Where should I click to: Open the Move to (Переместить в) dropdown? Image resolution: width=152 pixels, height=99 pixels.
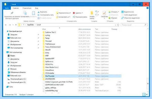pos(64,13)
